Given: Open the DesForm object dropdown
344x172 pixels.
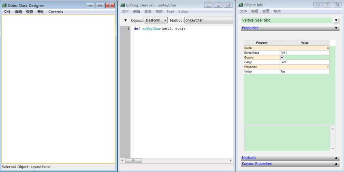Looking at the screenshot, I should tap(156, 20).
